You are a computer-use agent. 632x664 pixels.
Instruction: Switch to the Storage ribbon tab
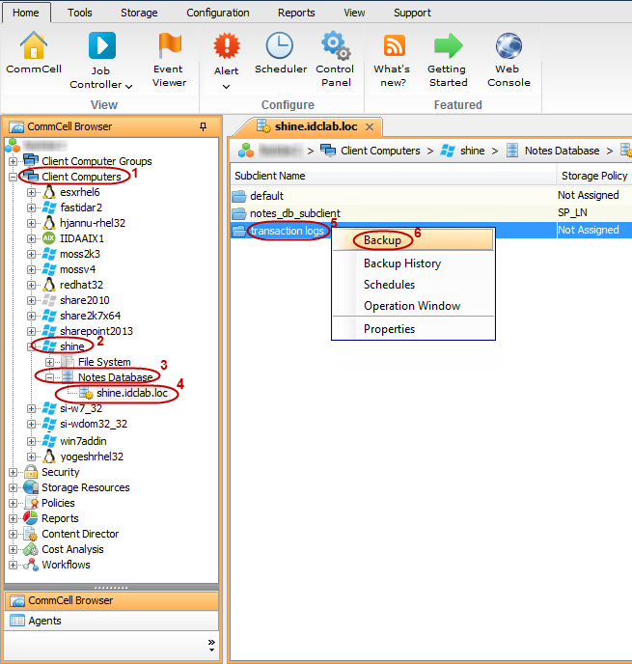(139, 13)
